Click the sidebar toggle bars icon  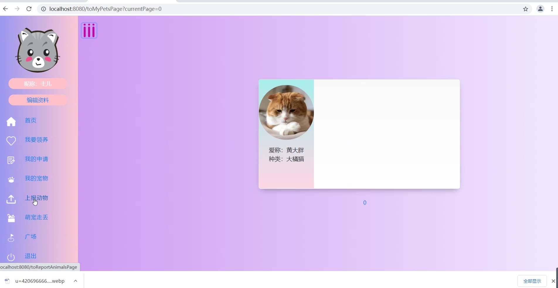point(89,30)
